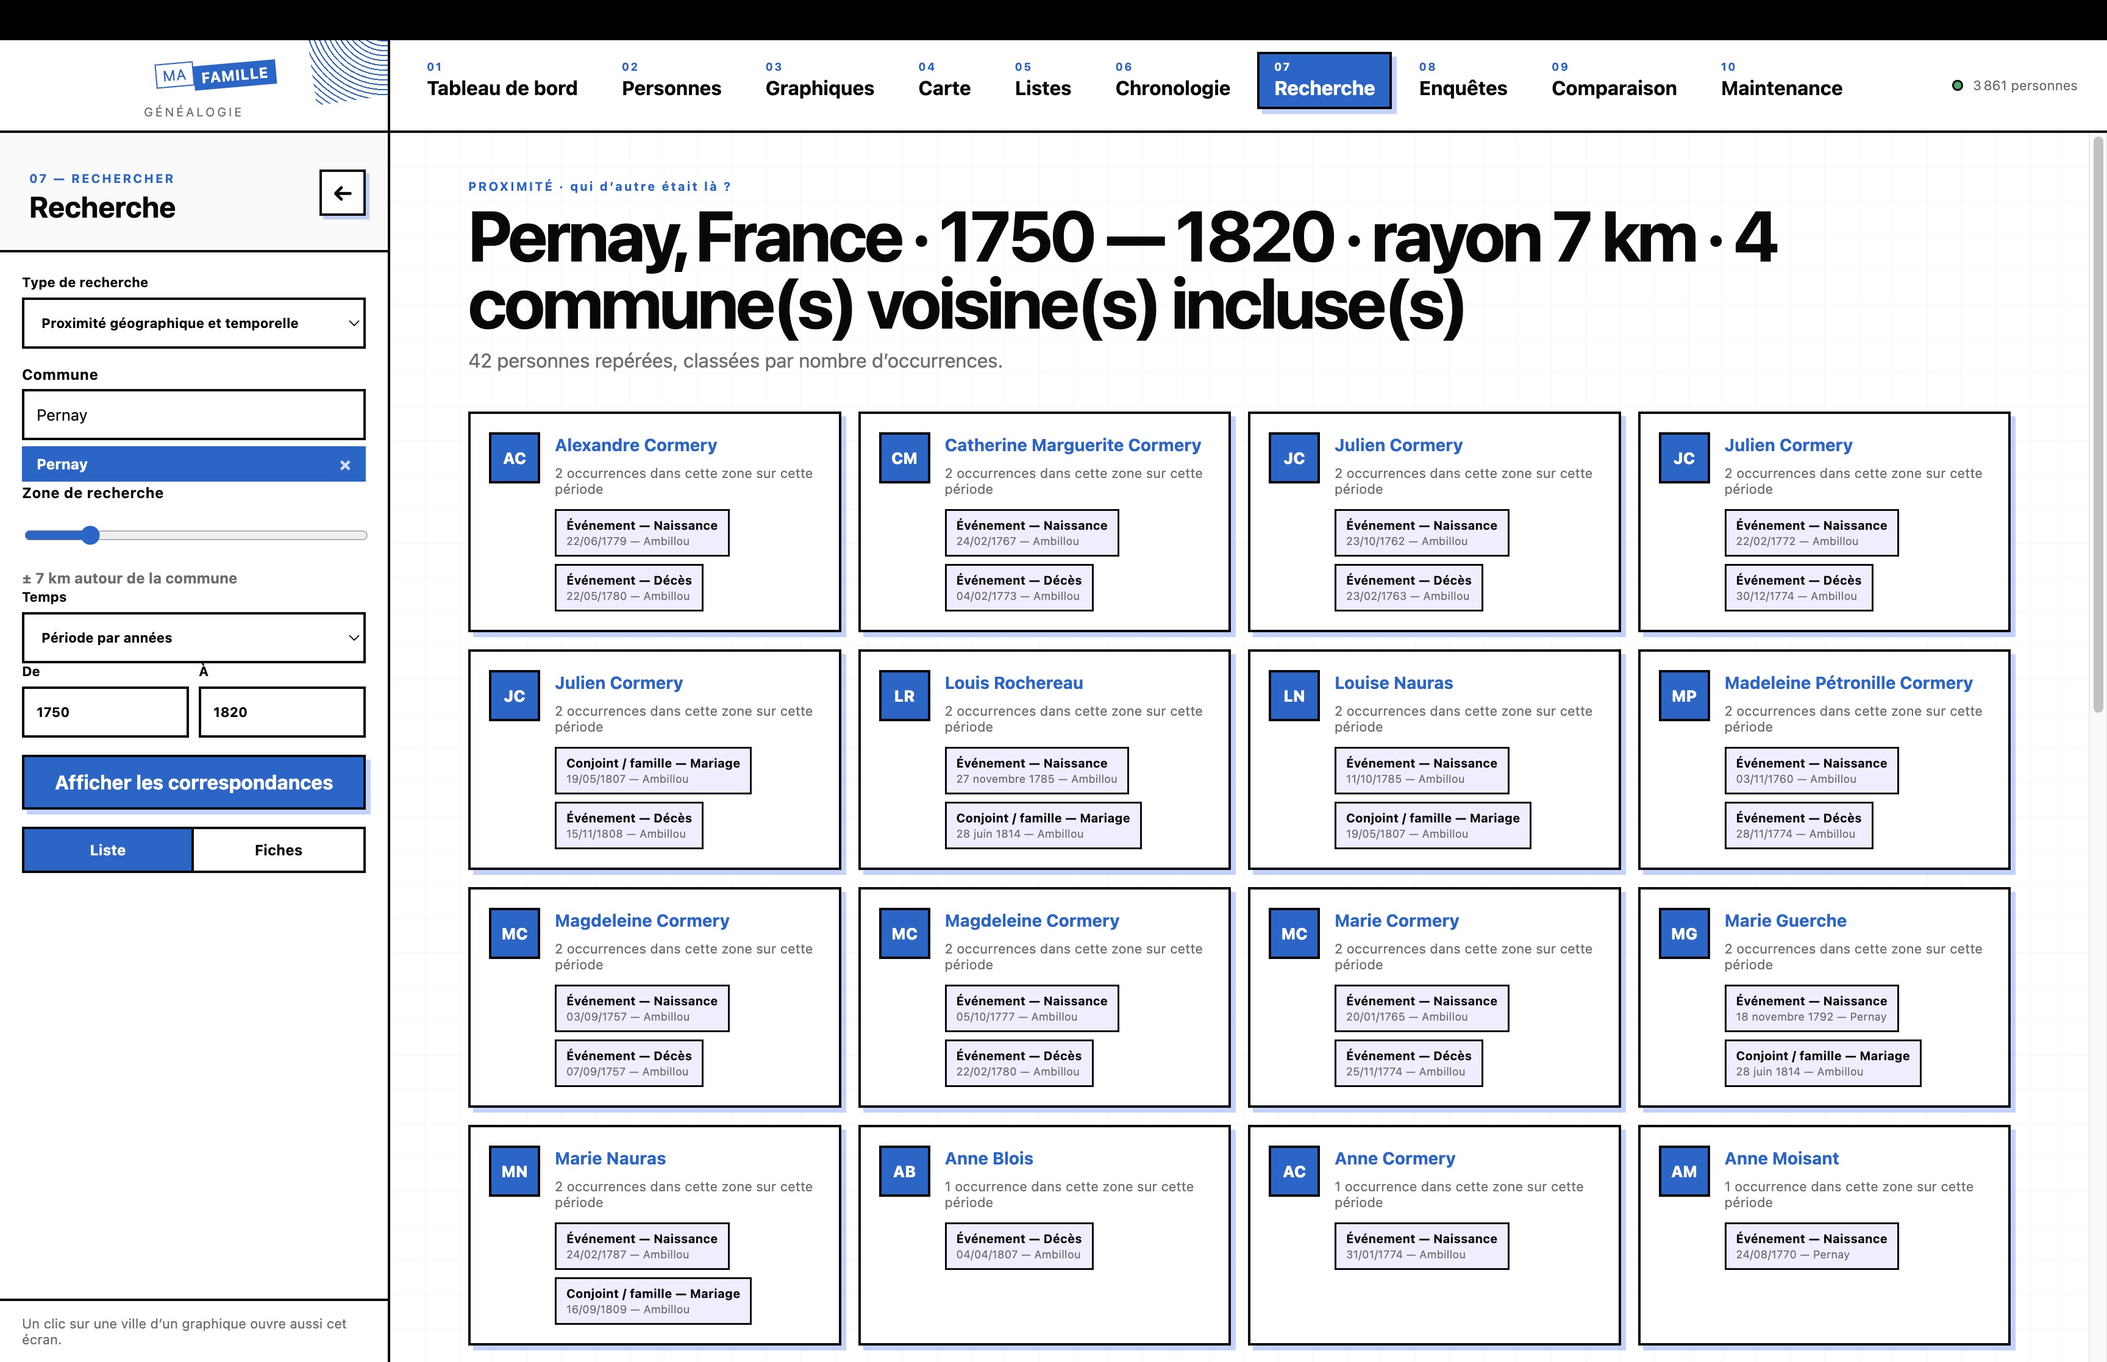Screen dimensions: 2107x1362
Task: Click the AC avatar of Anne Cormery
Action: pos(1294,1172)
